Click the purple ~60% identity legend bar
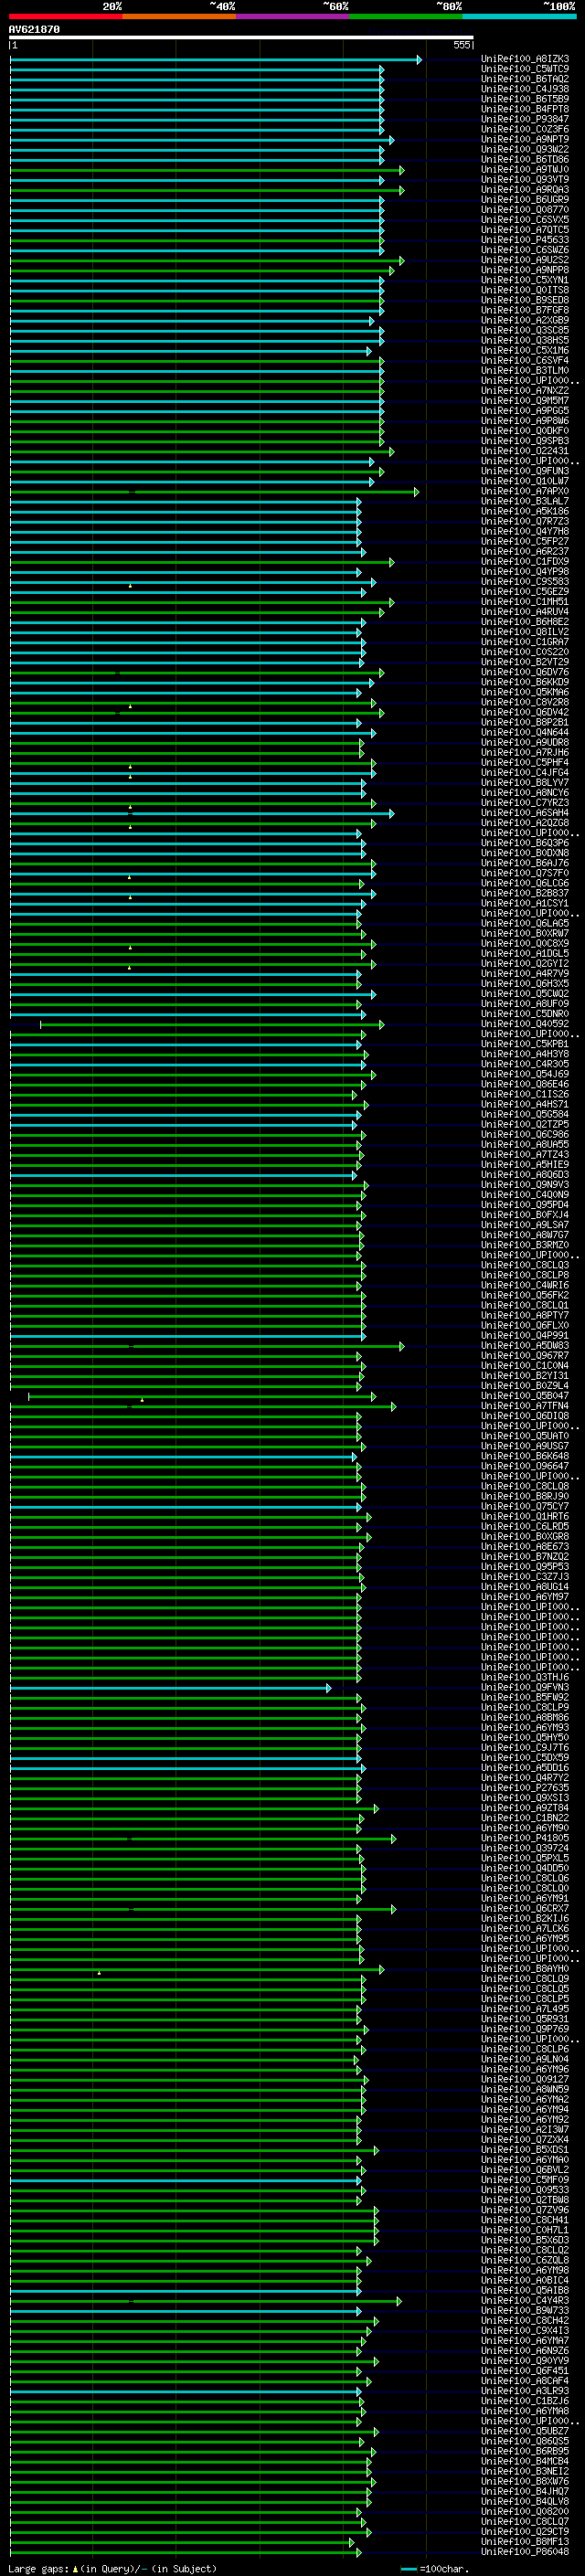The width and height of the screenshot is (585, 2576). [x=292, y=16]
